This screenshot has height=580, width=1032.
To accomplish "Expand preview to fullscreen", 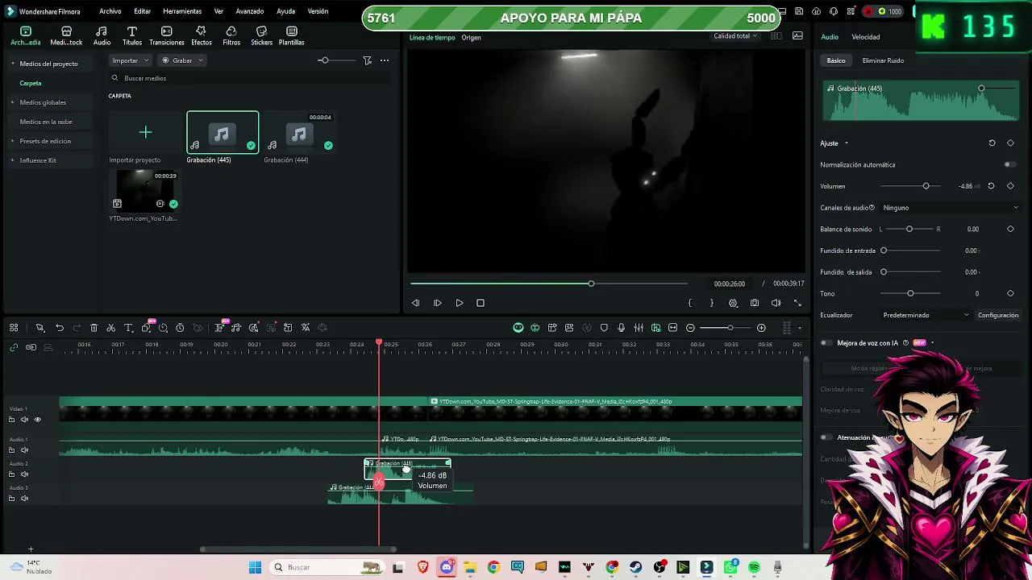I will click(797, 303).
